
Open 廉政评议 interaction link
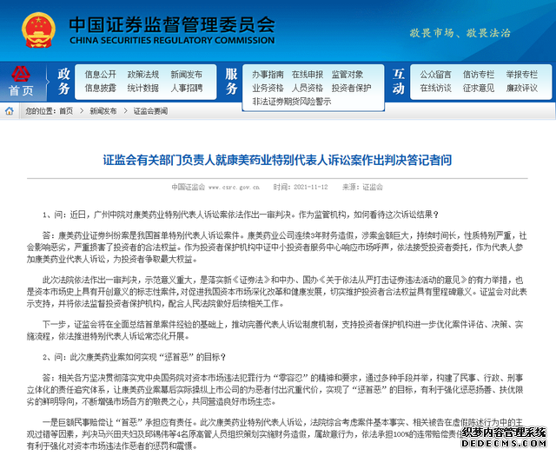(x=522, y=88)
